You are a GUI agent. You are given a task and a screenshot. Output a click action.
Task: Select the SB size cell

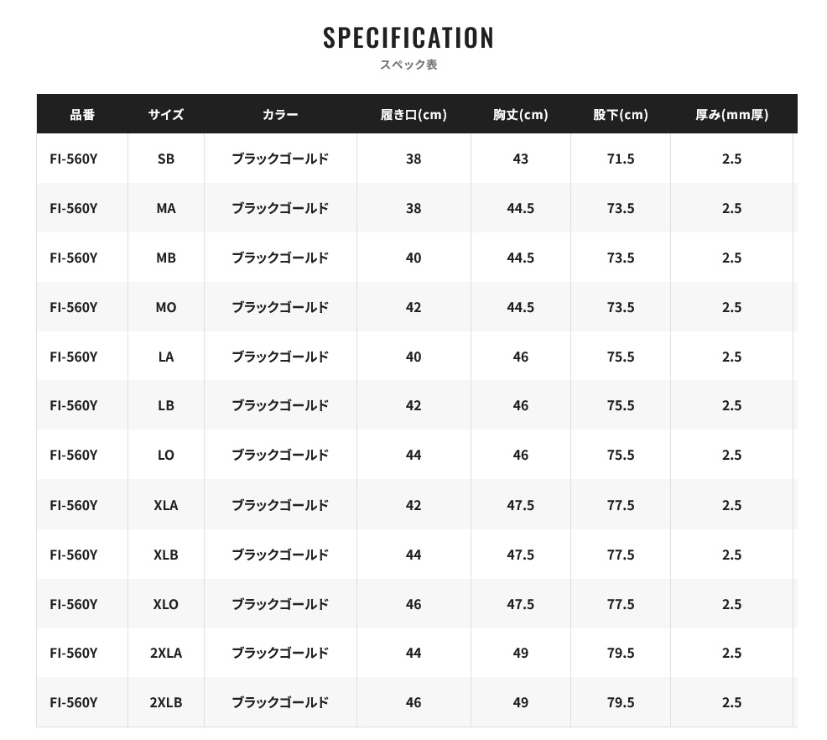coord(166,159)
